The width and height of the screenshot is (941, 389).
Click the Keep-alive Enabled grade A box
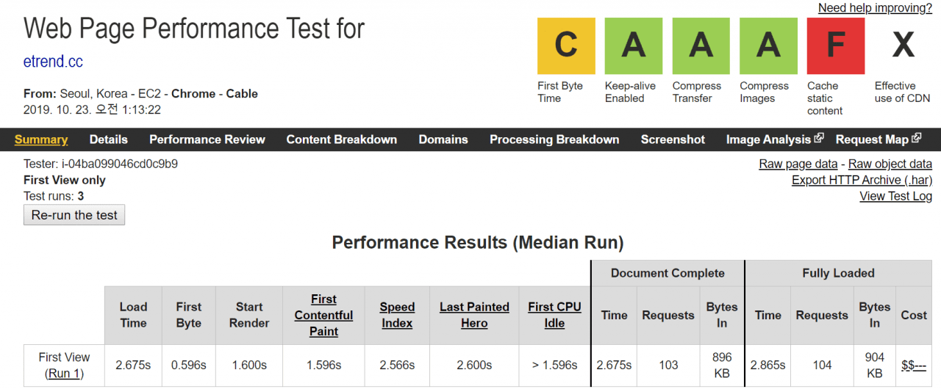(633, 46)
